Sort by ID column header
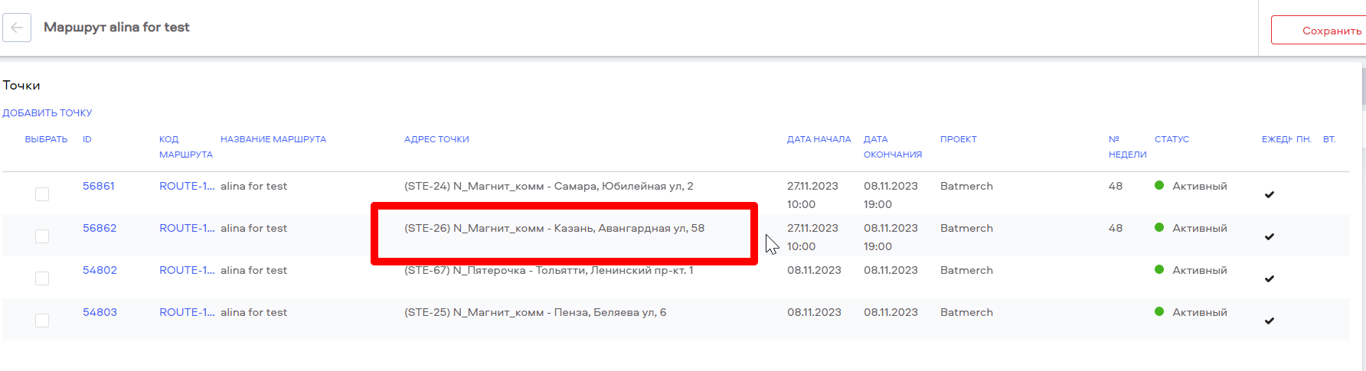Screen dimensions: 1366x371 pos(87,139)
